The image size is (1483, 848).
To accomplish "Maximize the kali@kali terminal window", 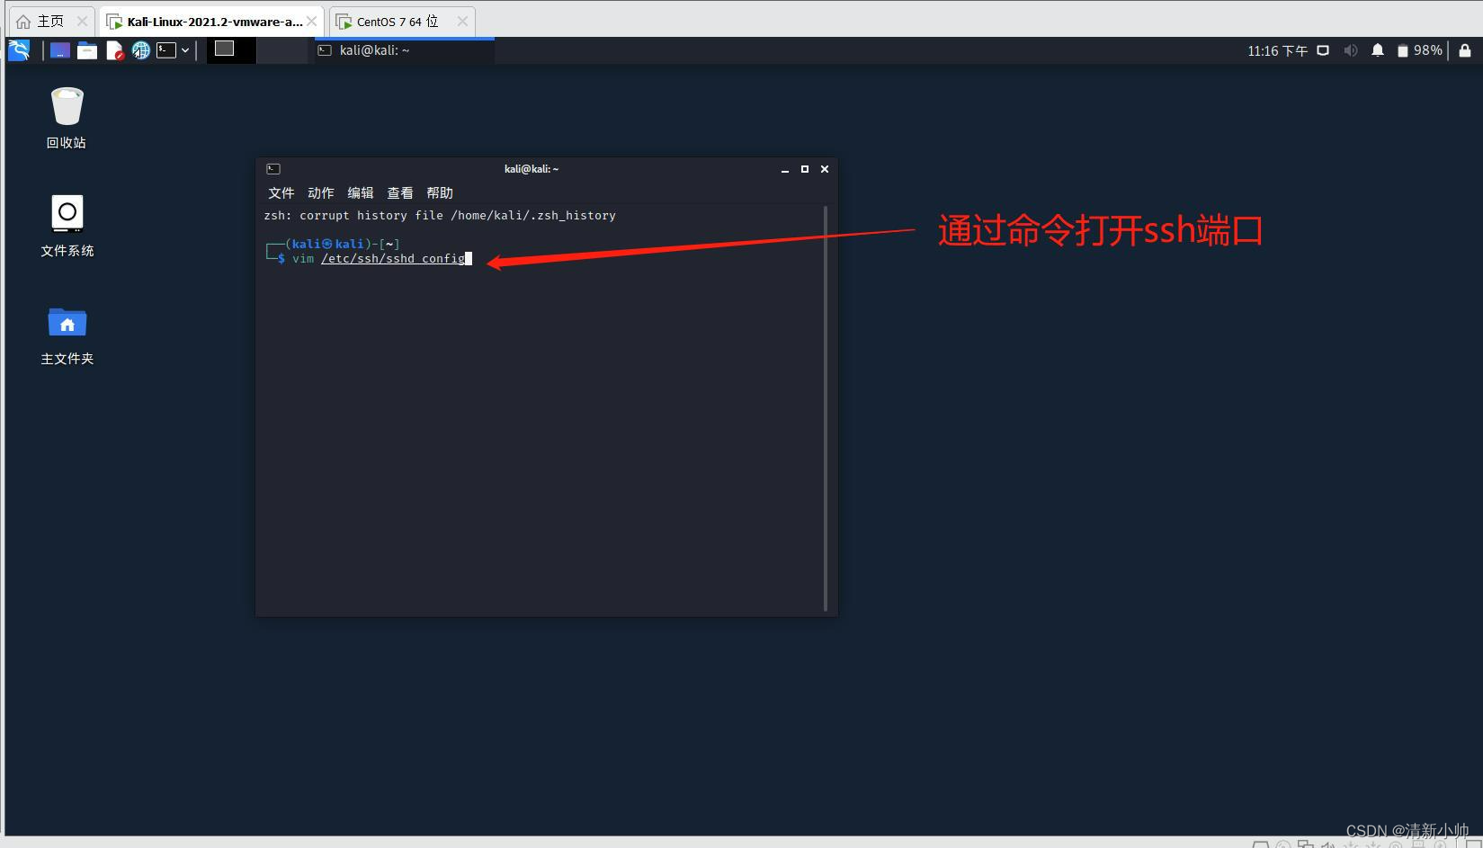I will pyautogui.click(x=805, y=169).
